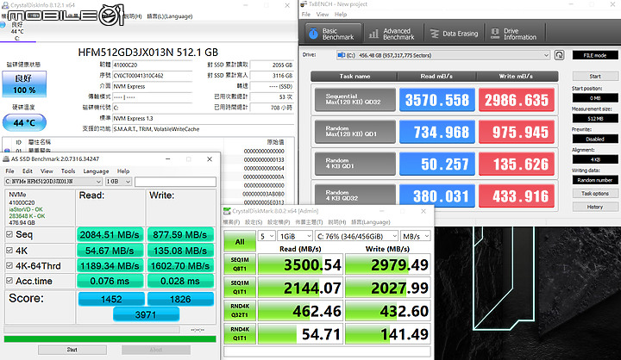Click Sequential Max(128 KB) QD32 task button
The width and height of the screenshot is (621, 360).
(x=354, y=99)
